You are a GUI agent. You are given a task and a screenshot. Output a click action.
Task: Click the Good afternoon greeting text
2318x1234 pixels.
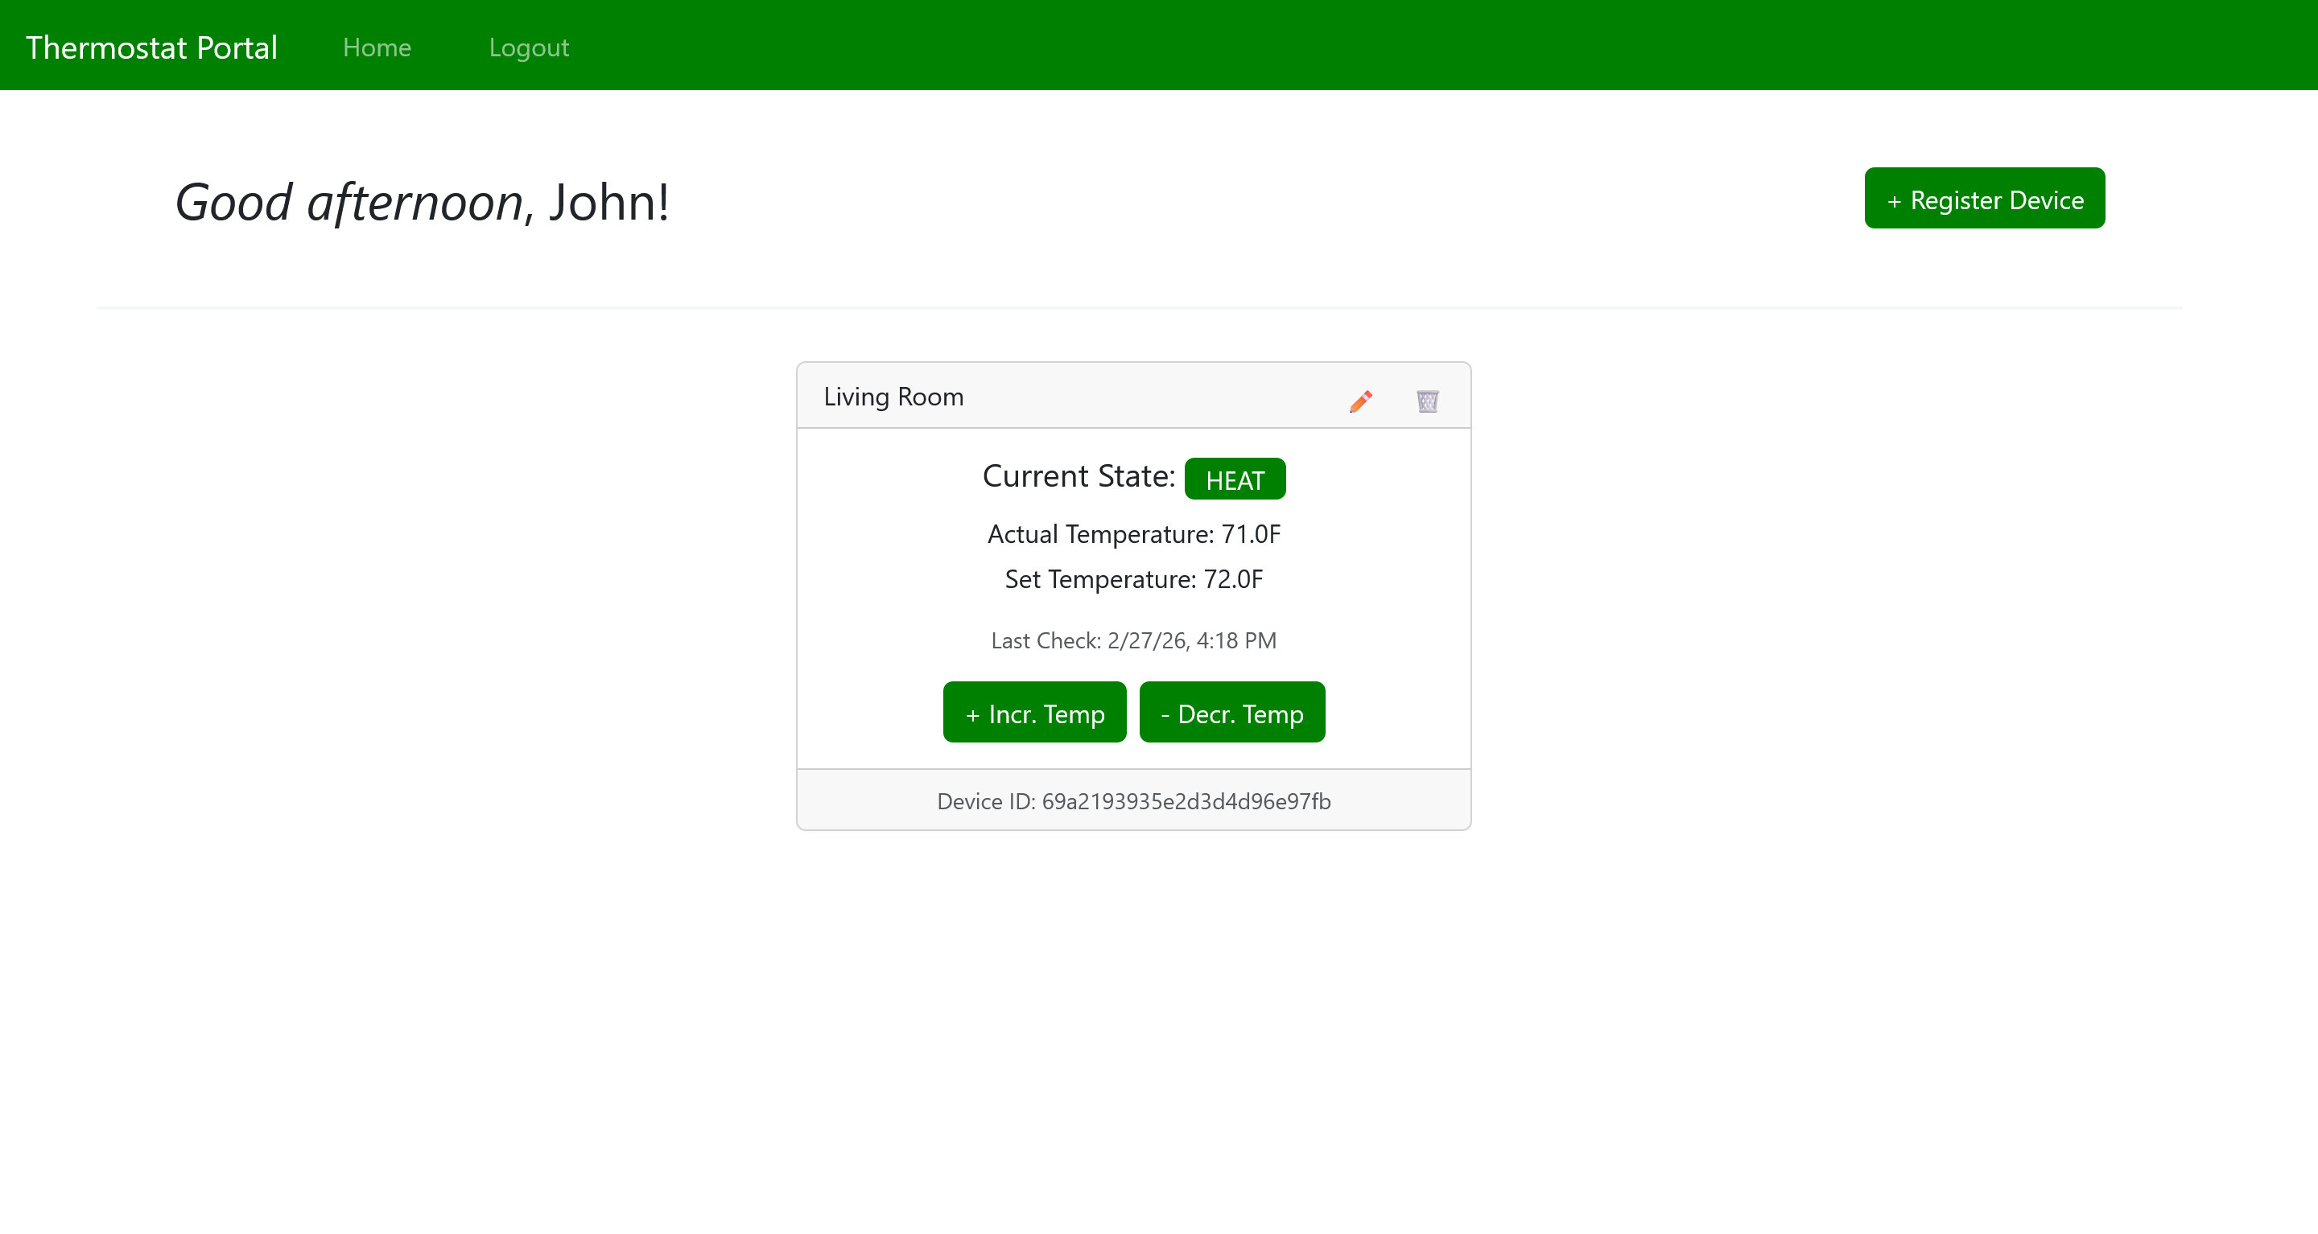[x=422, y=201]
